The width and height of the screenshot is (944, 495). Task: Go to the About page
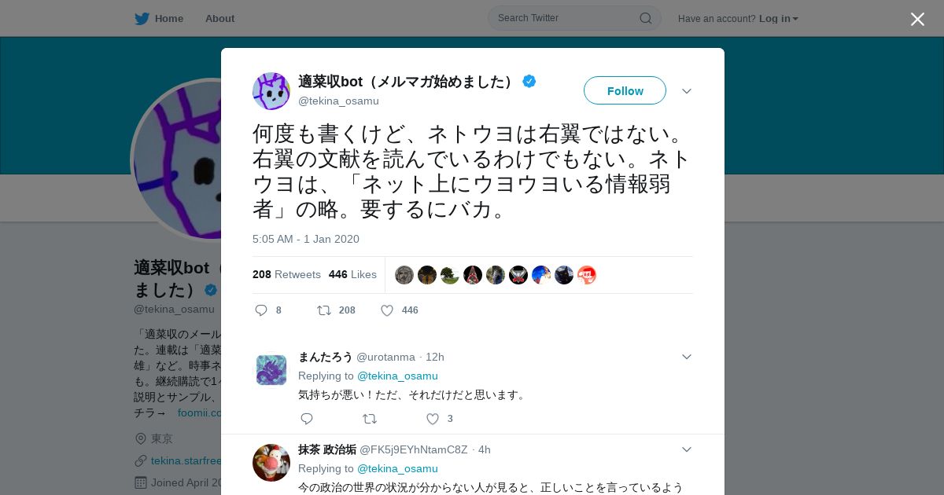click(219, 18)
